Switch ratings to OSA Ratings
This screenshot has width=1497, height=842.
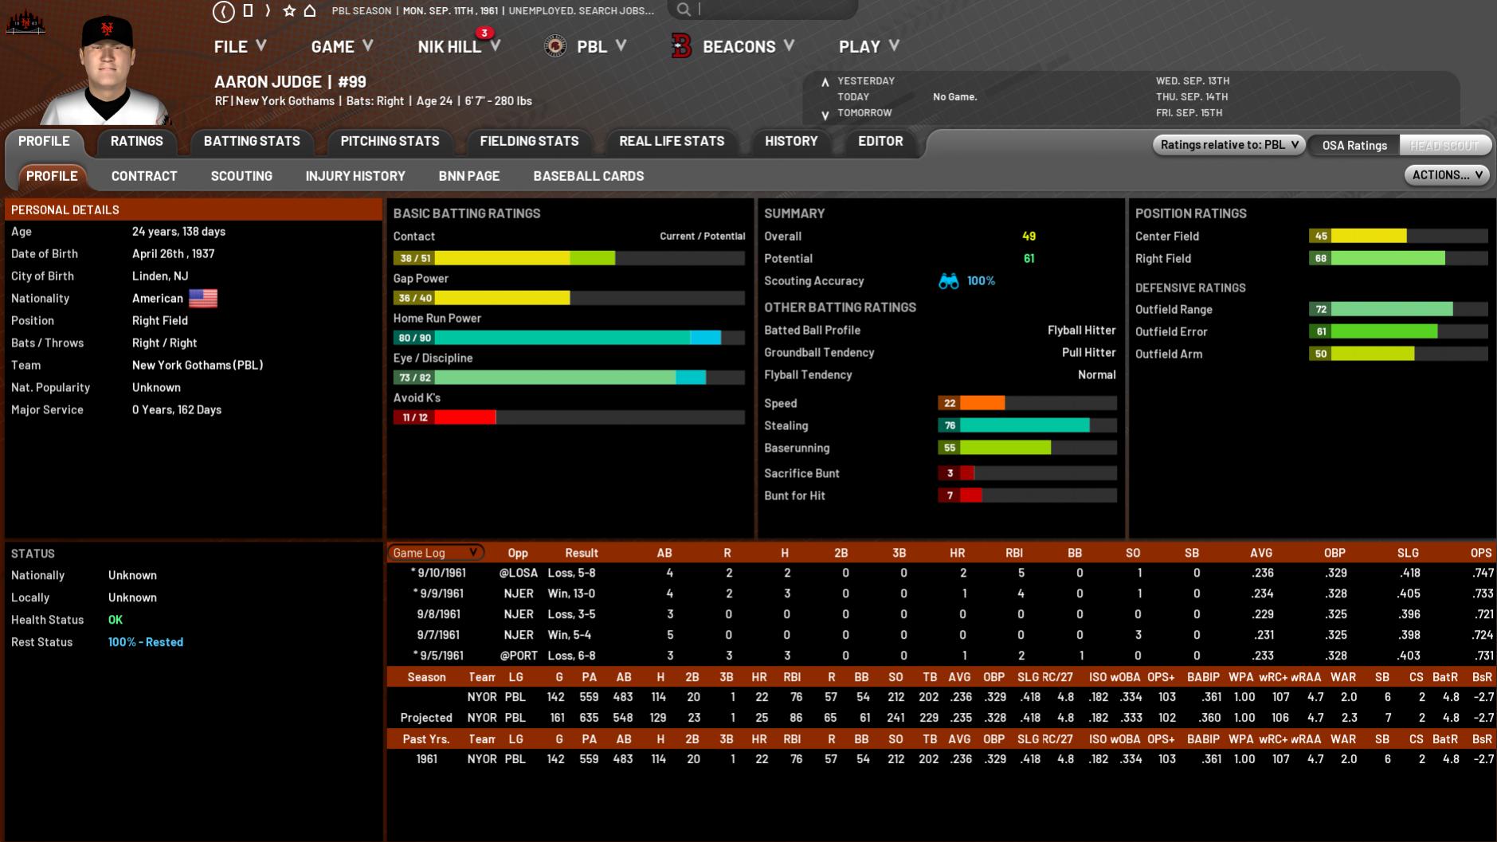1354,145
